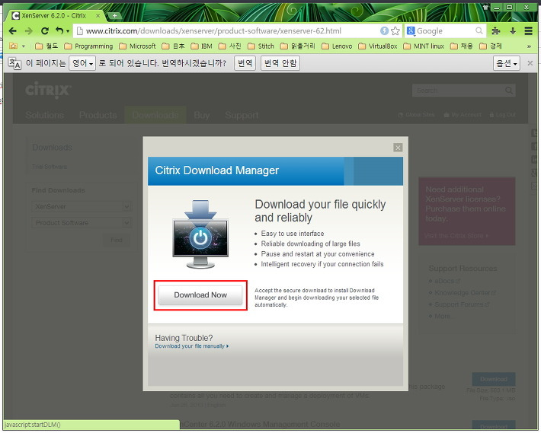The width and height of the screenshot is (541, 433).
Task: Open the Buy menu on the Citrix site
Action: click(202, 115)
